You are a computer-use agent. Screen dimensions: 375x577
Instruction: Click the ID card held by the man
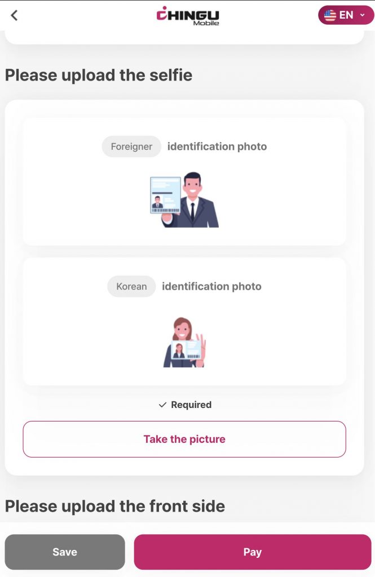(165, 195)
